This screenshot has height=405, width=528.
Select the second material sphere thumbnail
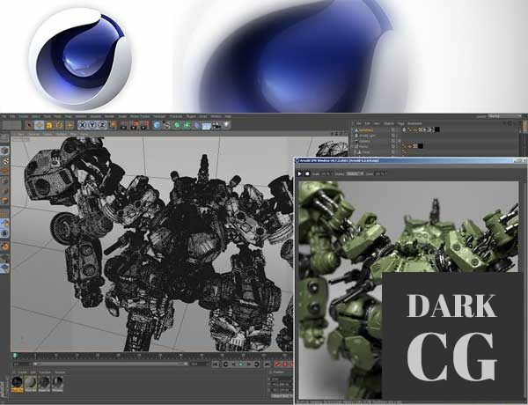tap(31, 384)
